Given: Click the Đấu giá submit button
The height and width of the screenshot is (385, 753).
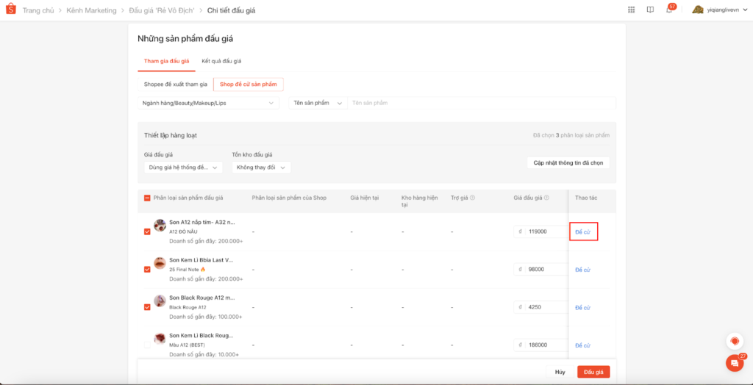Looking at the screenshot, I should pos(593,372).
